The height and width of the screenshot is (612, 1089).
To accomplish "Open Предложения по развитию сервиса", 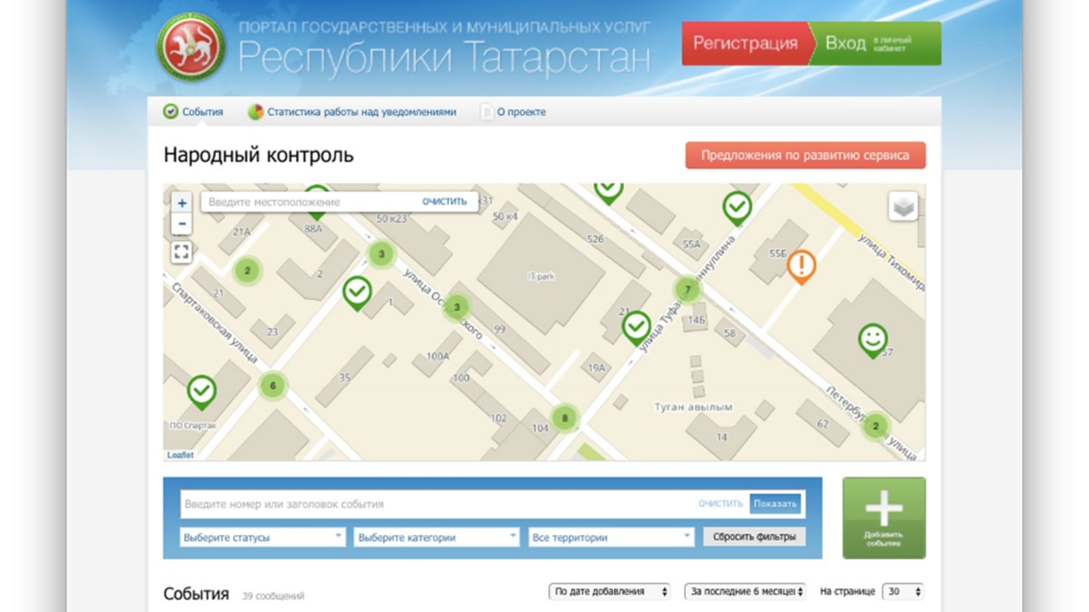I will (806, 155).
